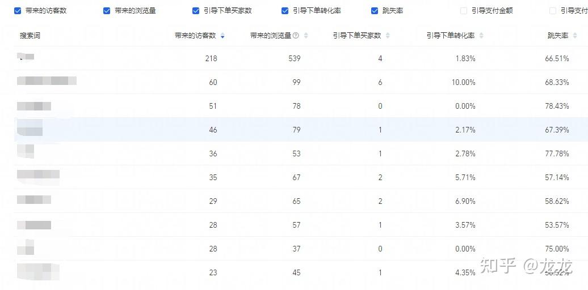This screenshot has width=588, height=290.
Task: Uncheck the 跳失率 checkbox
Action: click(x=374, y=11)
